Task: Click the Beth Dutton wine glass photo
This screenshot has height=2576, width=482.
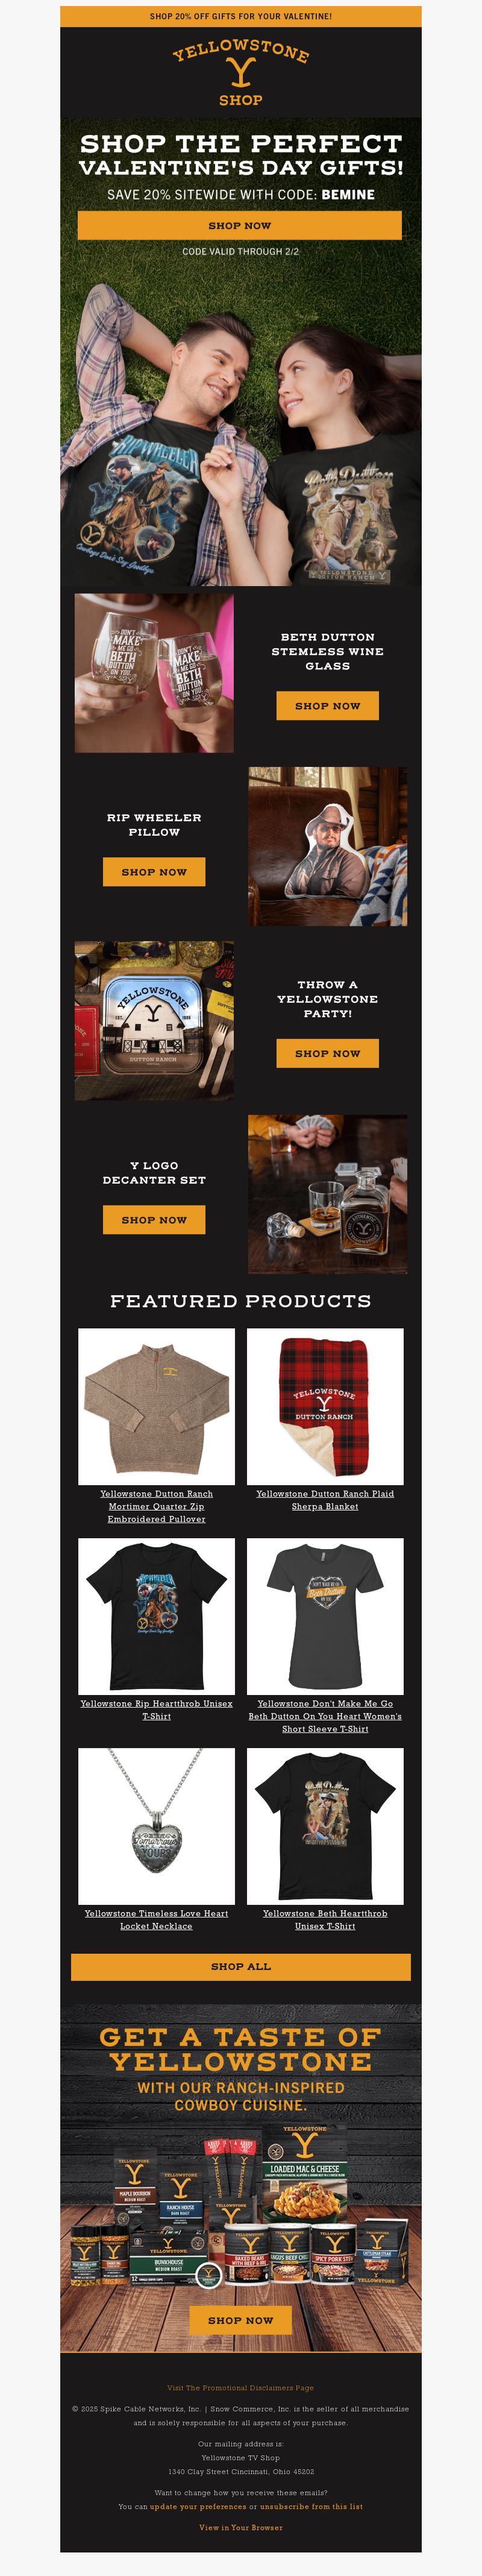Action: [x=154, y=673]
